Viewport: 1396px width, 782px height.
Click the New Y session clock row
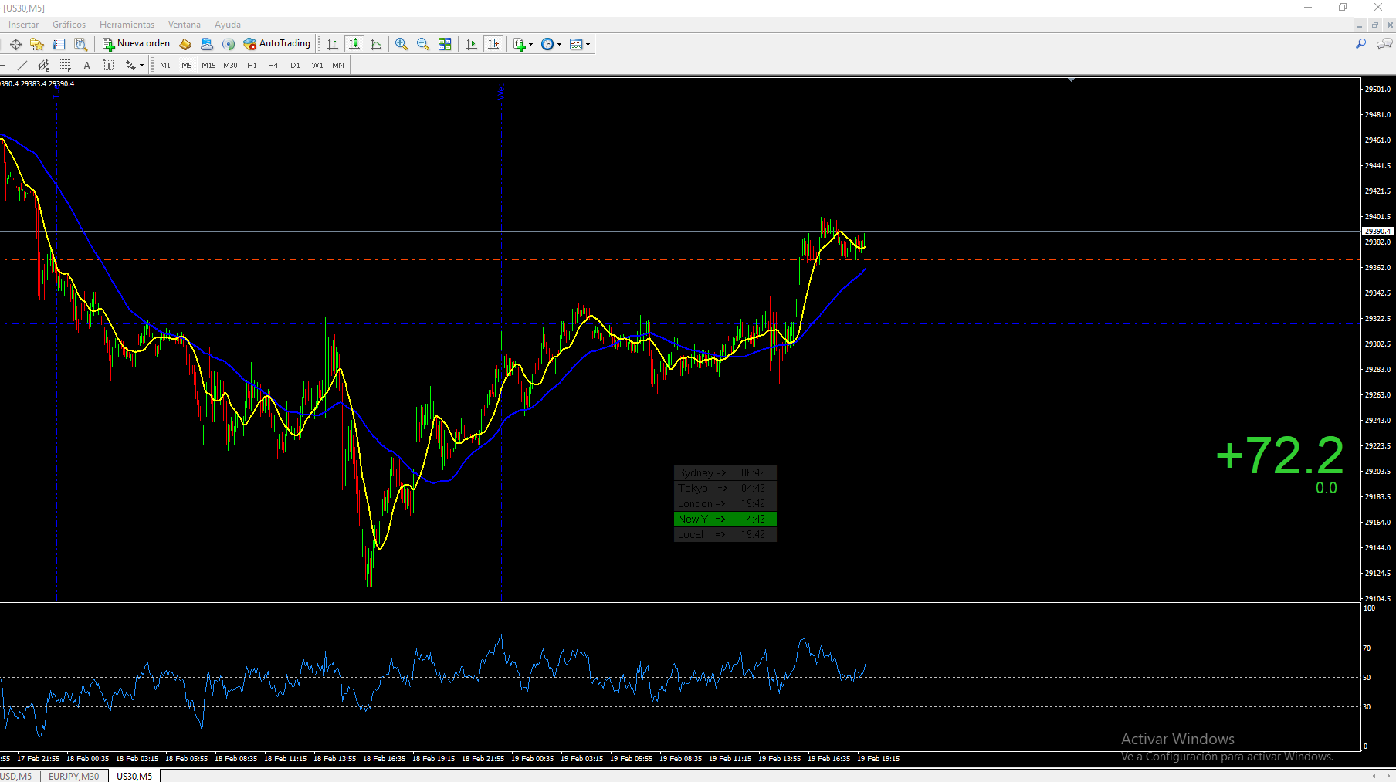point(724,519)
